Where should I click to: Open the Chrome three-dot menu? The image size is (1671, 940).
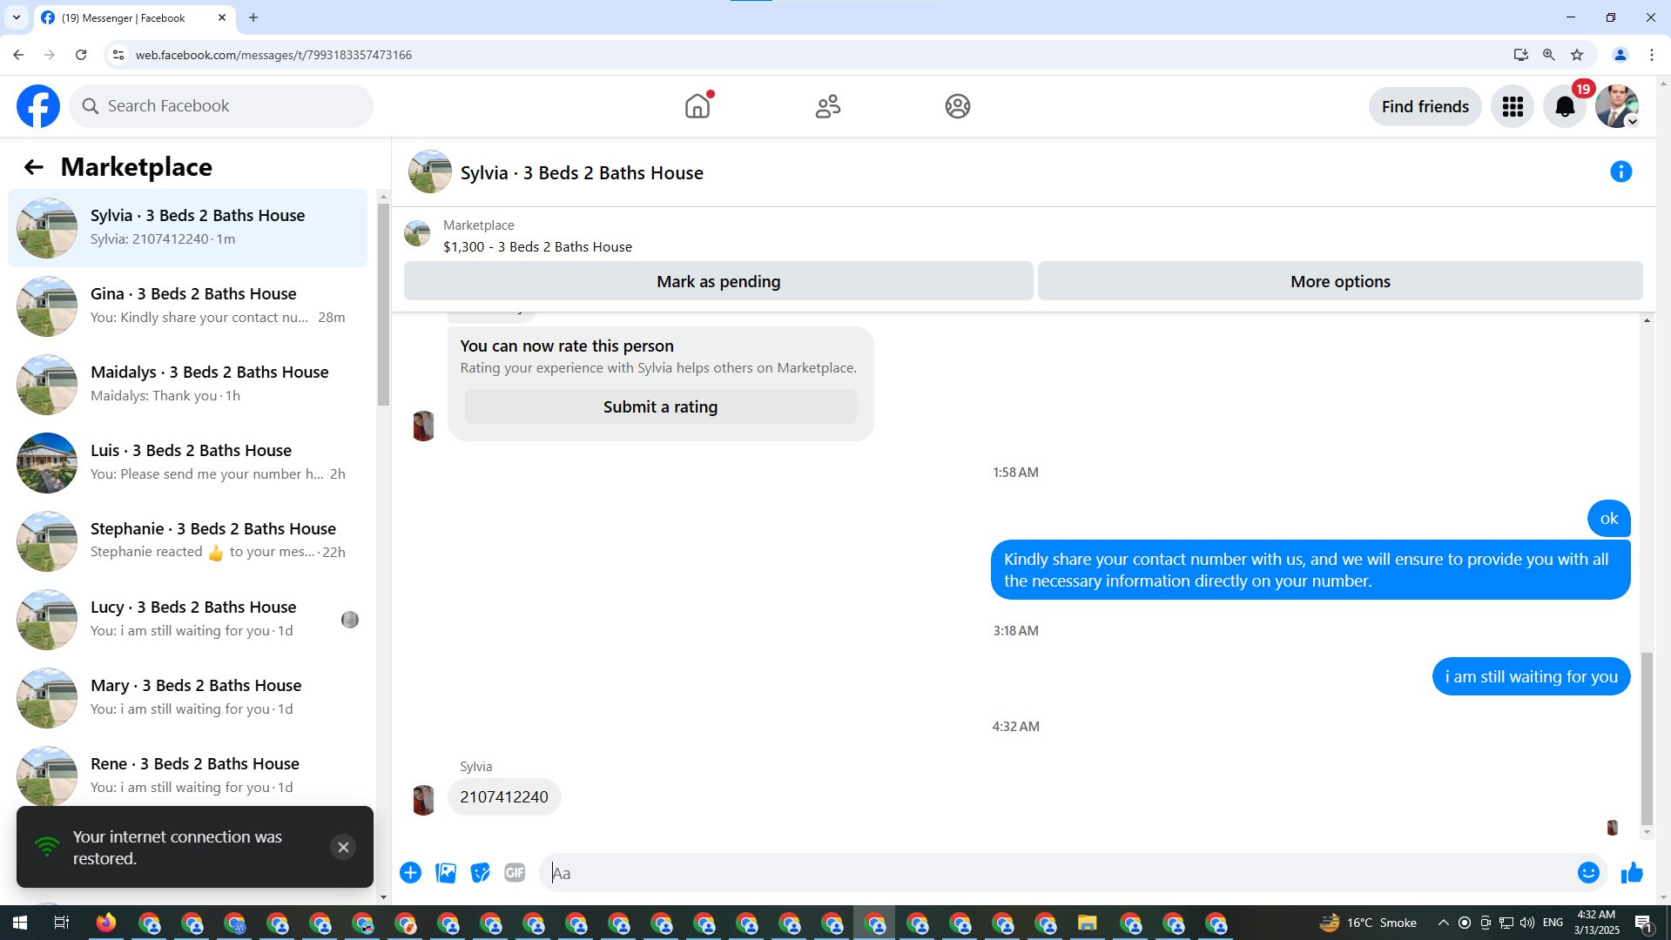click(1651, 55)
